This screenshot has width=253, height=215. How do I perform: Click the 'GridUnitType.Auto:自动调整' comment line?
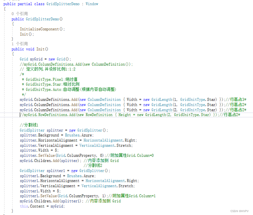coord(69,90)
